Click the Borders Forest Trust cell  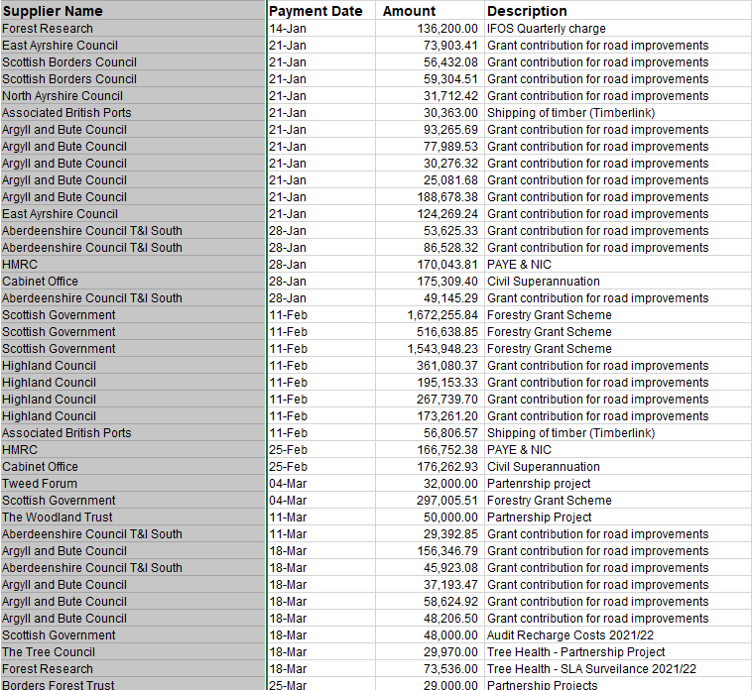(x=59, y=685)
